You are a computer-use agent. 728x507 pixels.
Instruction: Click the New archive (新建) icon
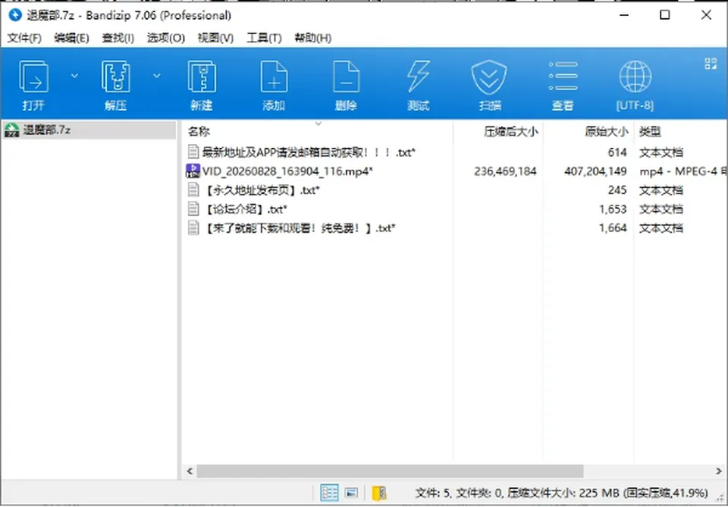(x=202, y=77)
